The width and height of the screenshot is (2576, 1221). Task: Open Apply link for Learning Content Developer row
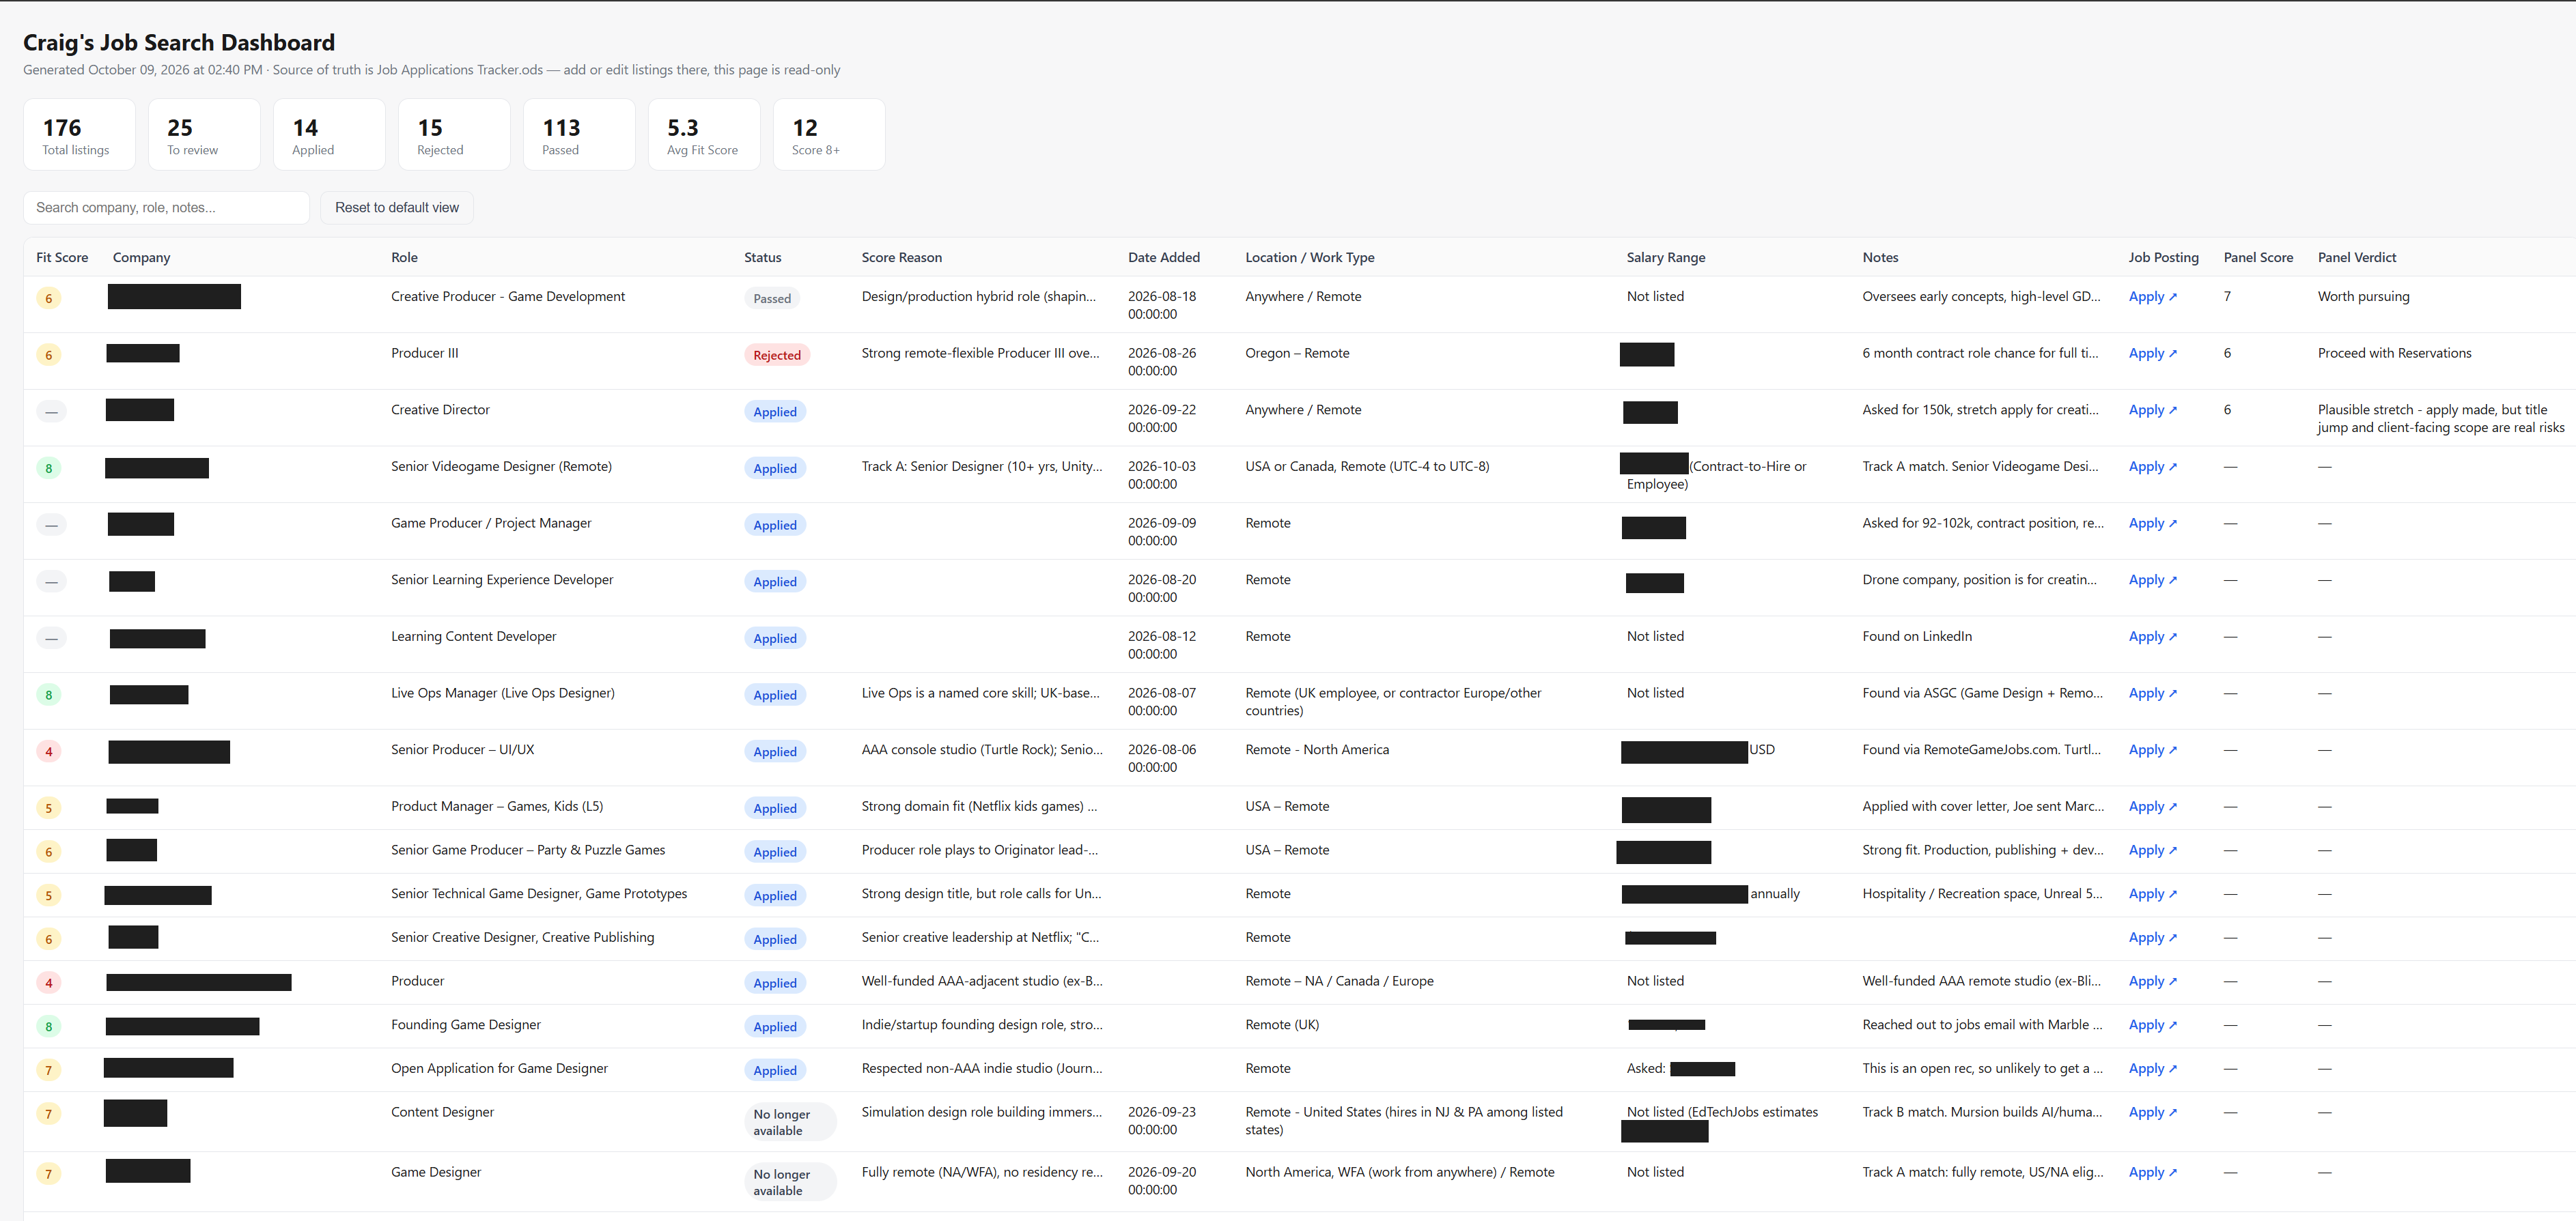(x=2152, y=637)
